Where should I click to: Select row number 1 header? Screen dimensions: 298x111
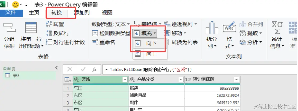coord(68,88)
